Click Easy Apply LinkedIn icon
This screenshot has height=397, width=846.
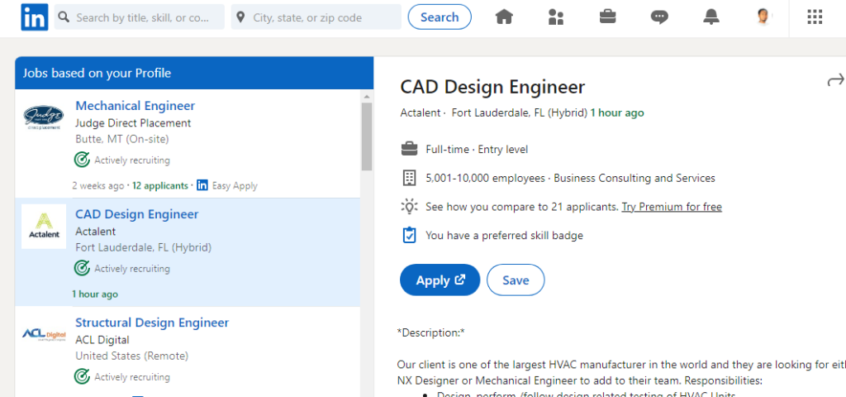[202, 185]
